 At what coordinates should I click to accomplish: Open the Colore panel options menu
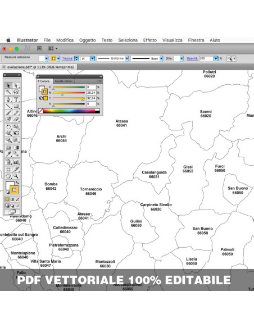click(x=99, y=81)
